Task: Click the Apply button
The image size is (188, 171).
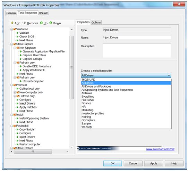Action: [154, 163]
